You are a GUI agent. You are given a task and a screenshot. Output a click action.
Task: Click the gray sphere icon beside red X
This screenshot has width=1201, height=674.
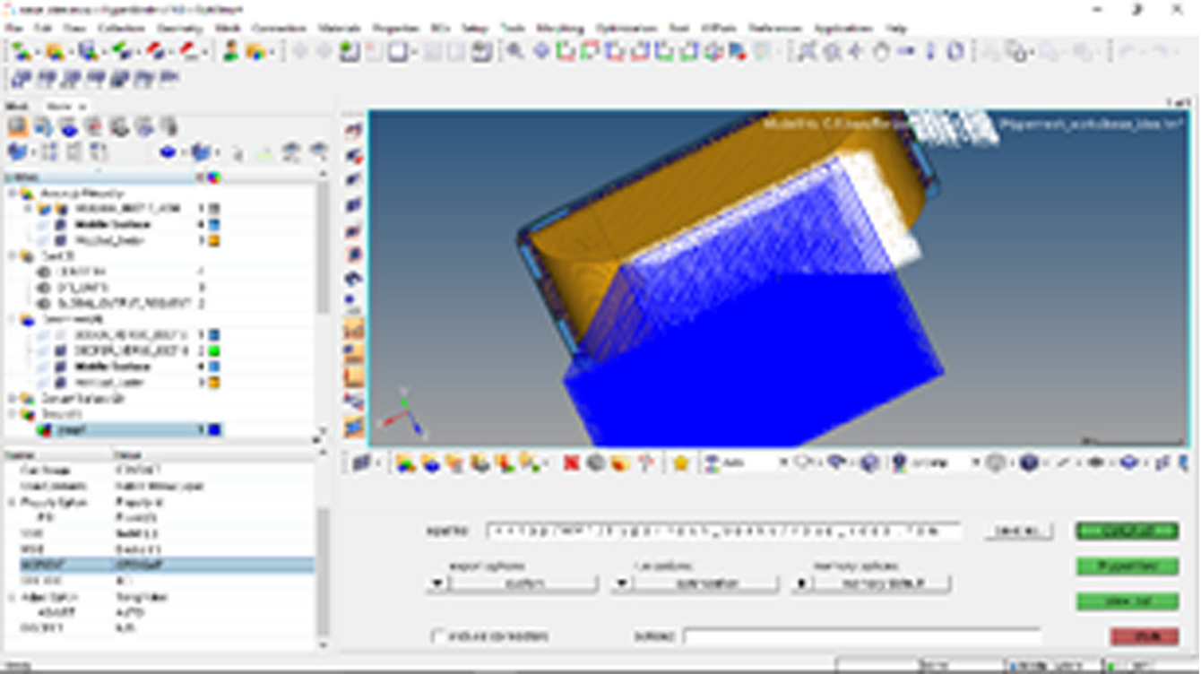pyautogui.click(x=595, y=463)
